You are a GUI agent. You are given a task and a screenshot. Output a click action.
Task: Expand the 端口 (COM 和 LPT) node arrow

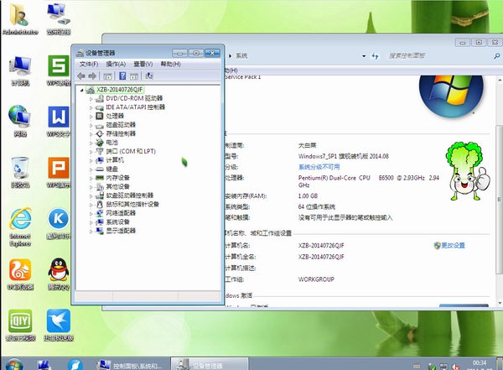[91, 152]
